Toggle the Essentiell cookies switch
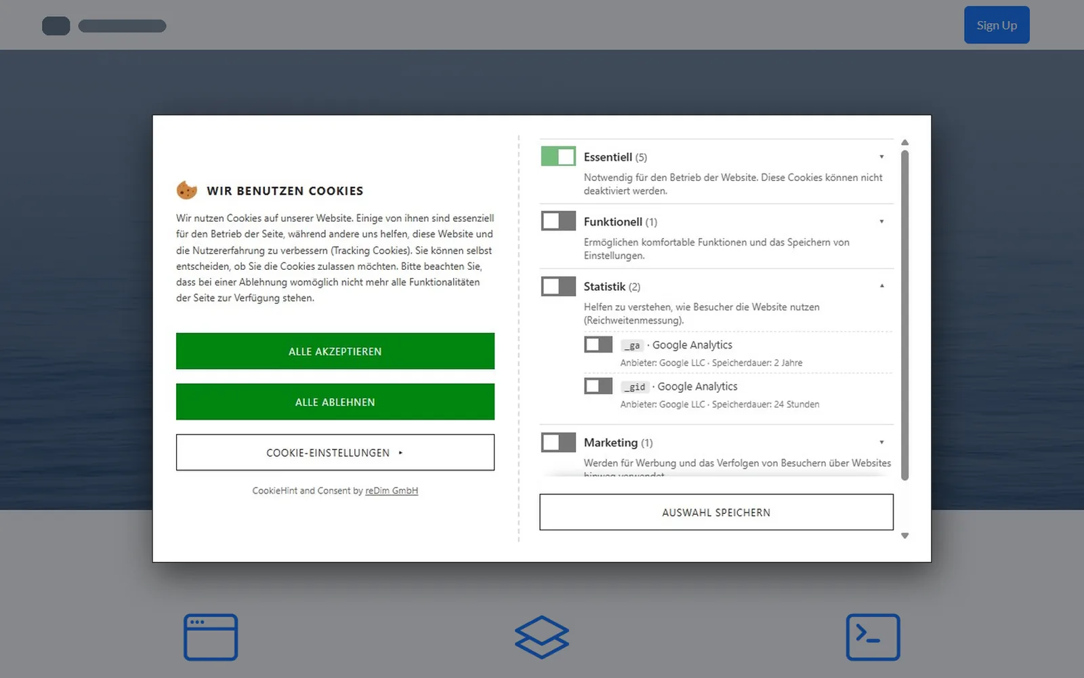 (x=558, y=157)
